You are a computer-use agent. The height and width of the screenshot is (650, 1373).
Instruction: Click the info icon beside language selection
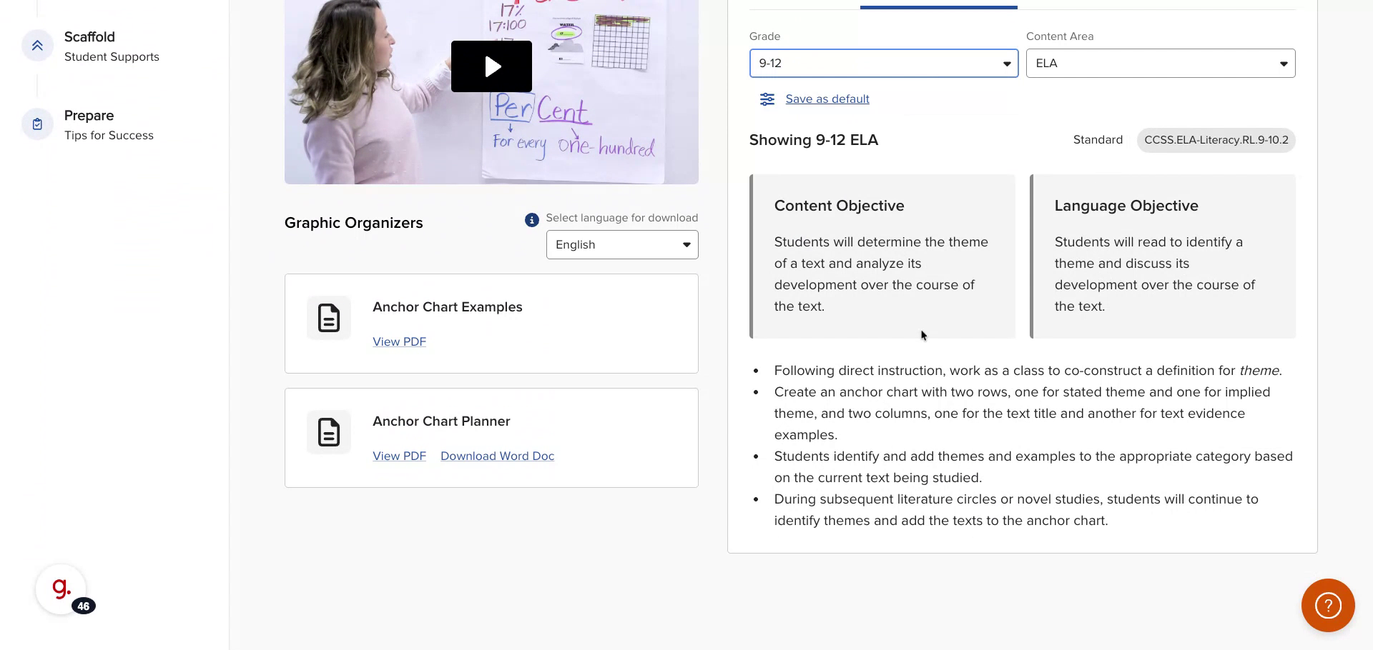click(531, 219)
